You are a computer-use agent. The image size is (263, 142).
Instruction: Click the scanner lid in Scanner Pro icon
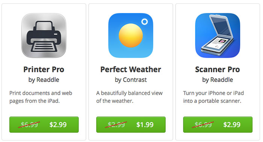click(219, 26)
